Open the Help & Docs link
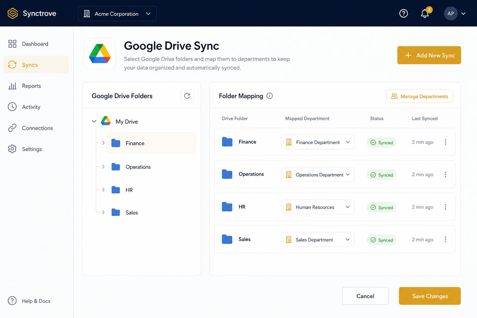Screen dimensions: 477x318 29,301
